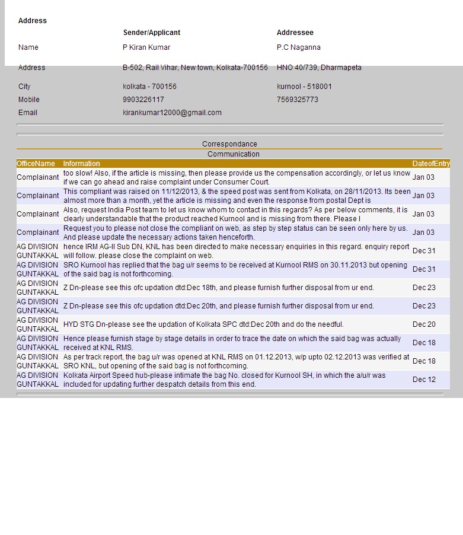Click the row 'Request you to please not close'
463x535 pixels.
click(233, 233)
